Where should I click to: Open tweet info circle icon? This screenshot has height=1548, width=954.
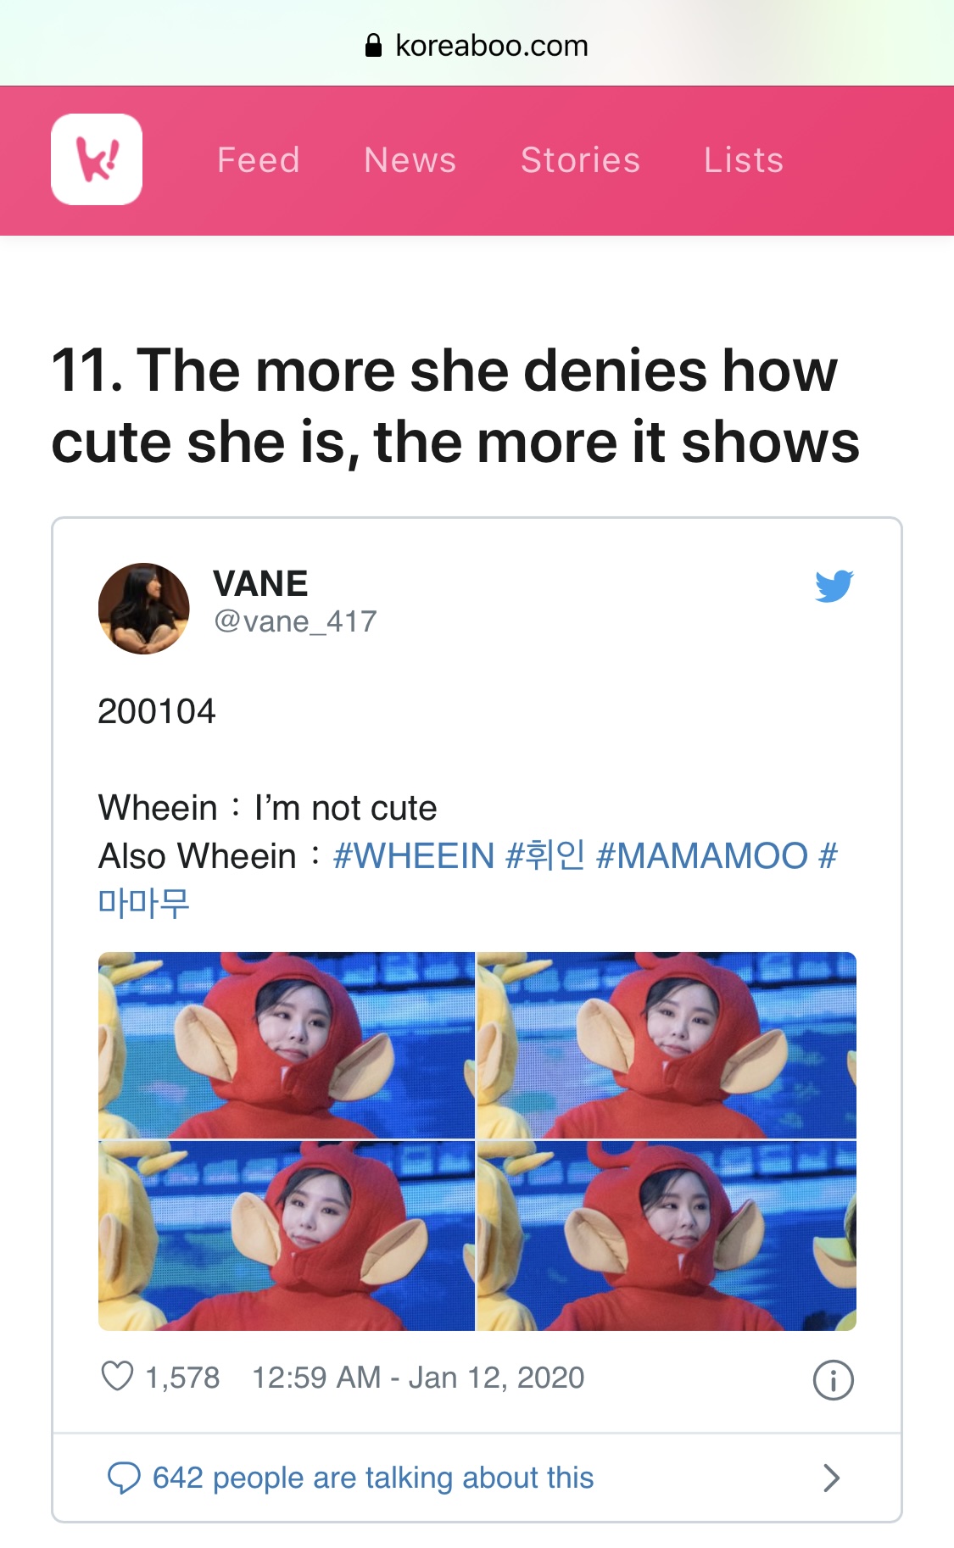pyautogui.click(x=833, y=1380)
